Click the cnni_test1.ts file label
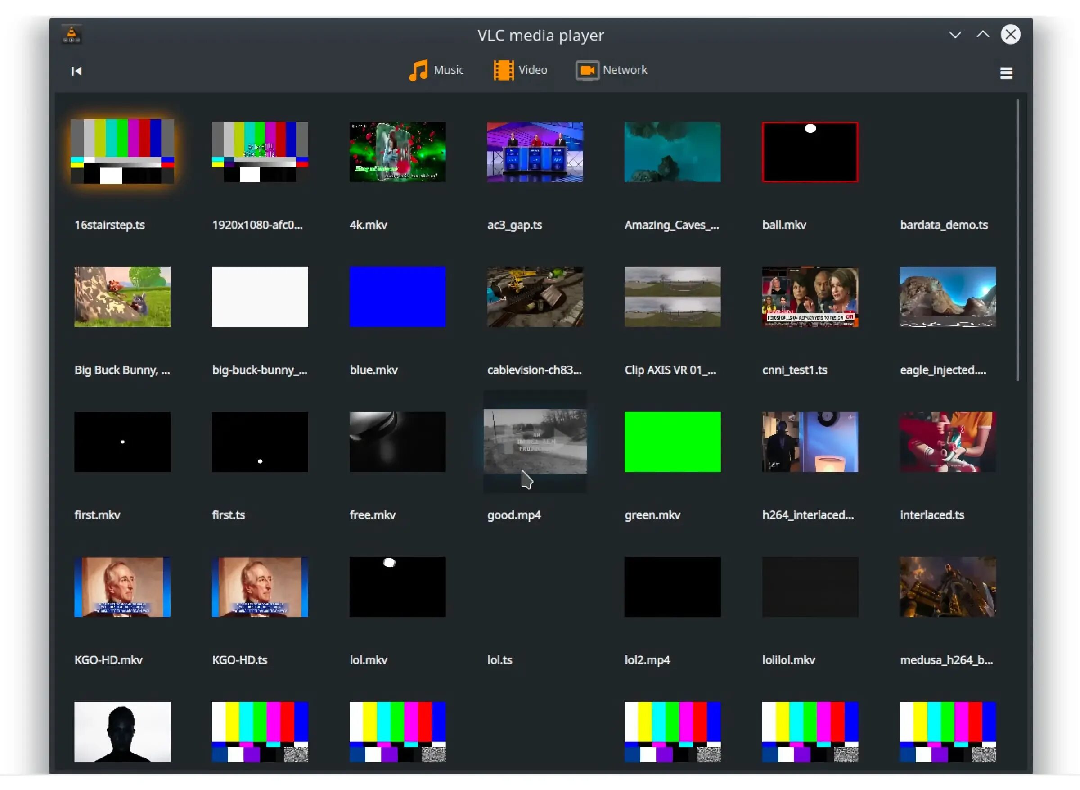 click(x=795, y=370)
